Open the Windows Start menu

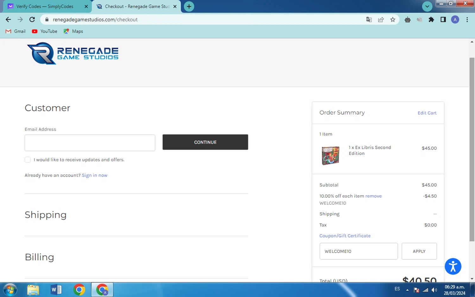click(10, 290)
